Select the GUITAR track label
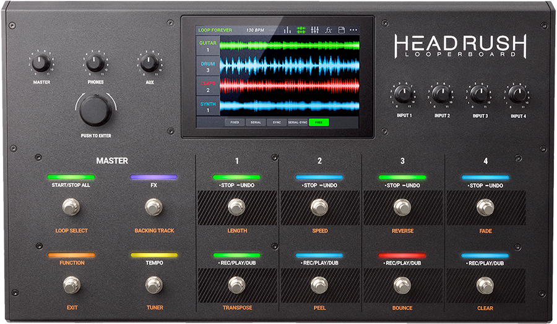Image resolution: width=557 pixels, height=324 pixels. tap(208, 46)
